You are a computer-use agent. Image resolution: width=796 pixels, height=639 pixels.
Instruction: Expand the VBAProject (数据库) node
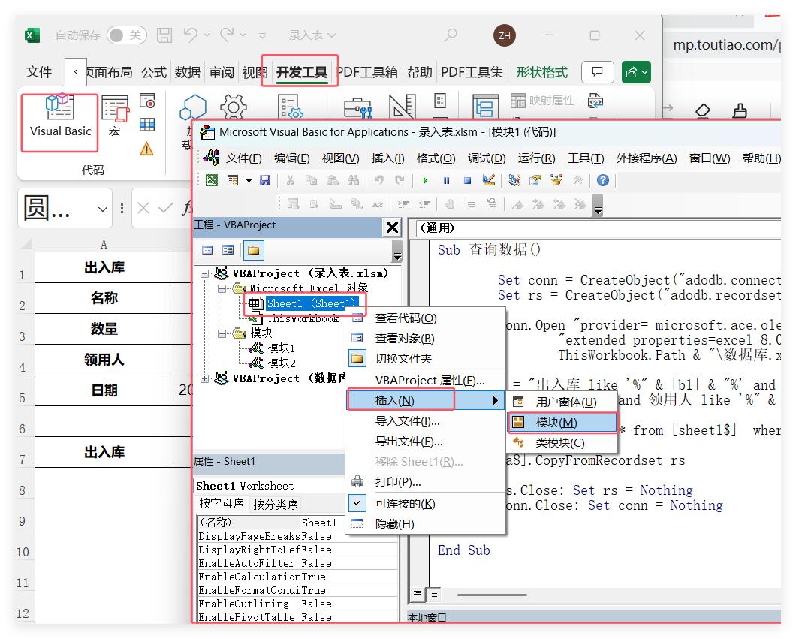point(204,378)
